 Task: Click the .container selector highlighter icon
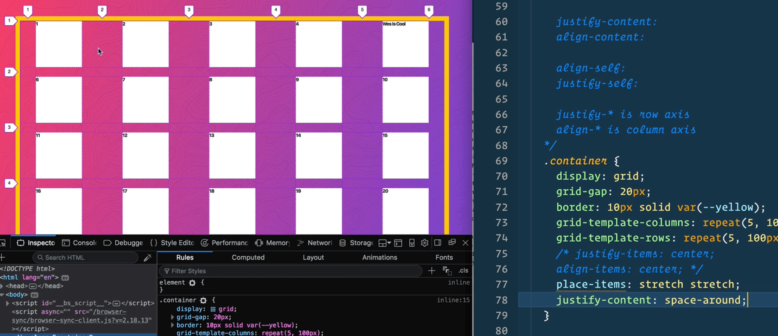click(x=203, y=300)
